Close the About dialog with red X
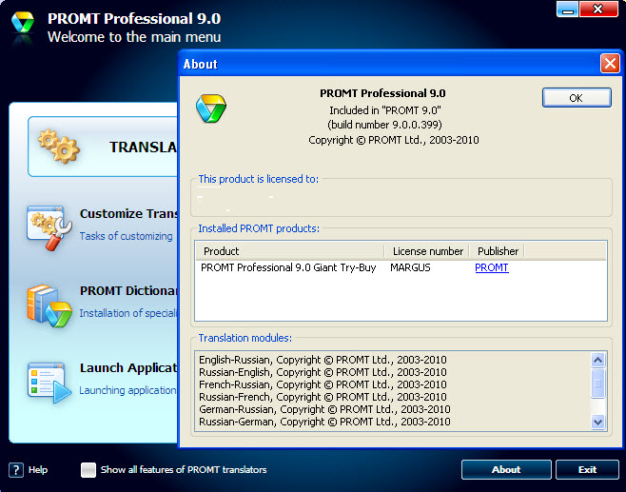This screenshot has width=626, height=492. (x=610, y=64)
